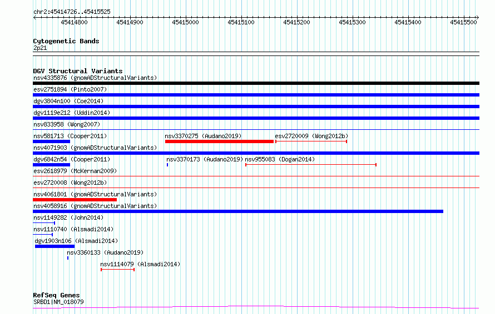The image size is (495, 314).
Task: Select the blue dgv3804n100 variant bar
Action: (256, 107)
